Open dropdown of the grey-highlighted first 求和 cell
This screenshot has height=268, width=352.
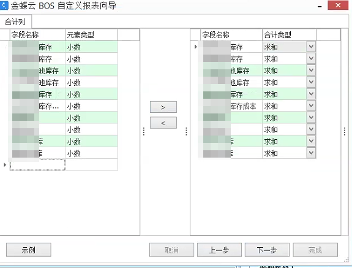[x=311, y=47]
